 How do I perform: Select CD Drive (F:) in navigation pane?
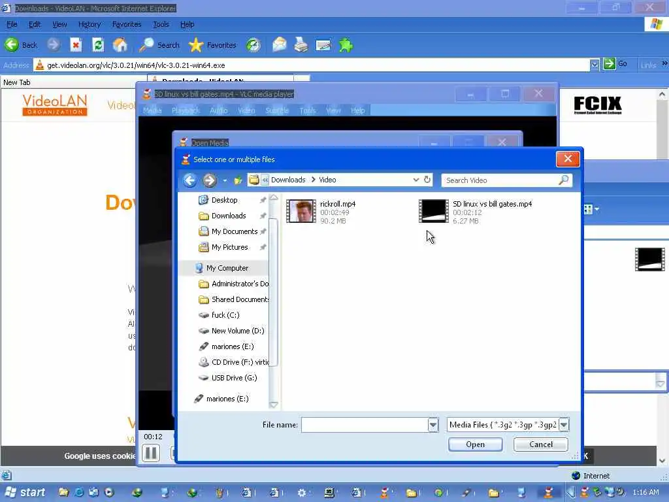240,362
